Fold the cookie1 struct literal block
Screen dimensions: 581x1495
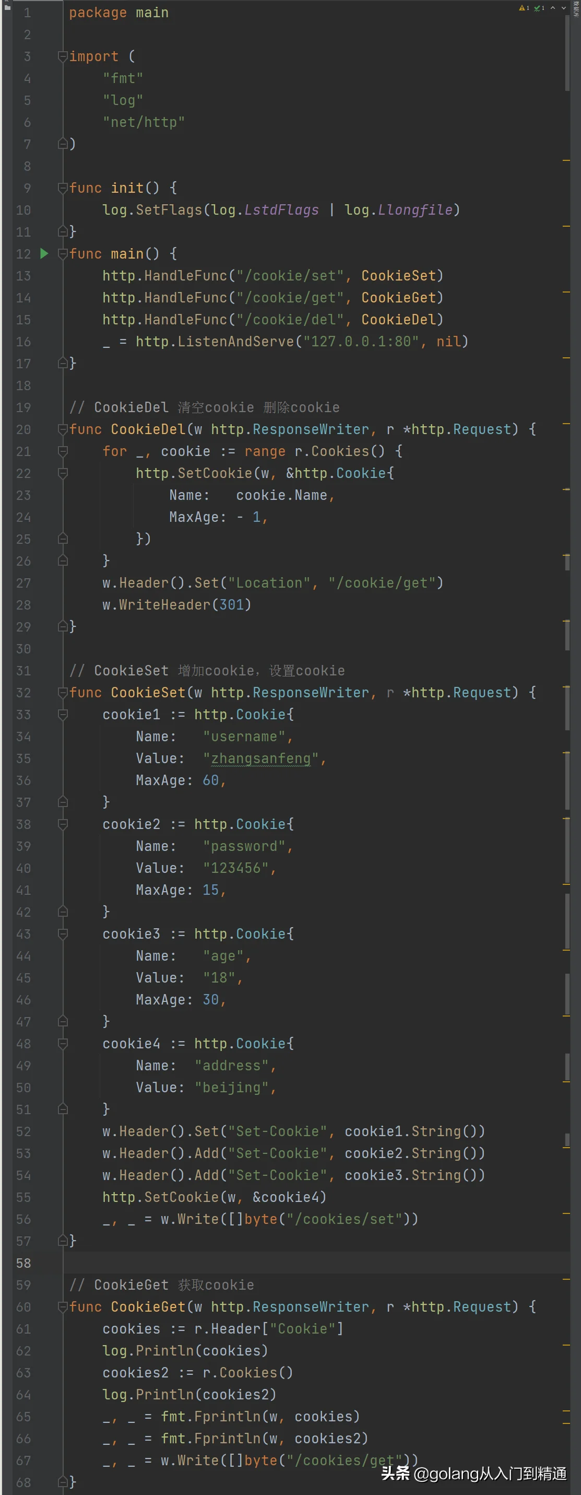click(63, 715)
